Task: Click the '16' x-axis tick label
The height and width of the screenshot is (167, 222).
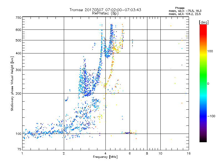Action: pos(189,153)
